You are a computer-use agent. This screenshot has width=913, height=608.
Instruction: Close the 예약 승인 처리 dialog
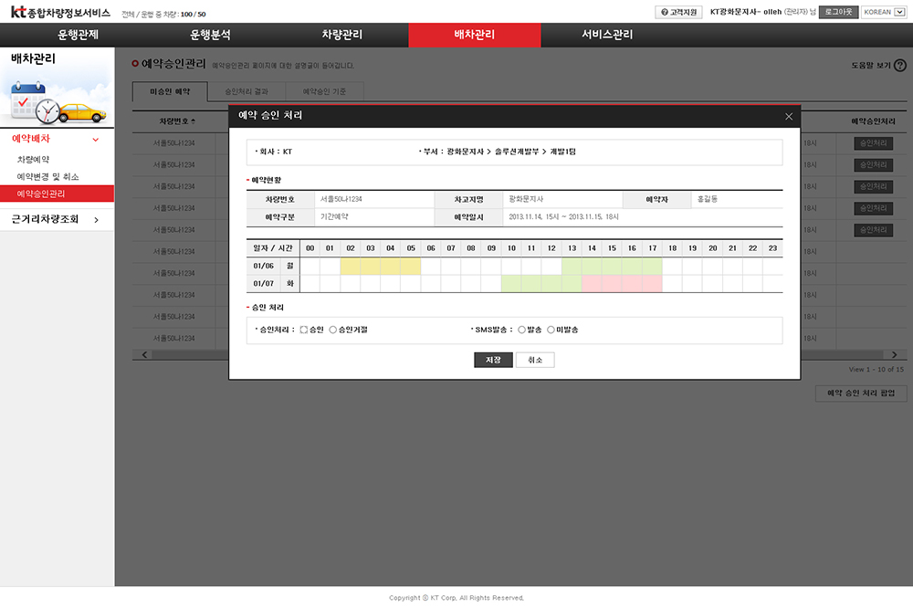789,116
